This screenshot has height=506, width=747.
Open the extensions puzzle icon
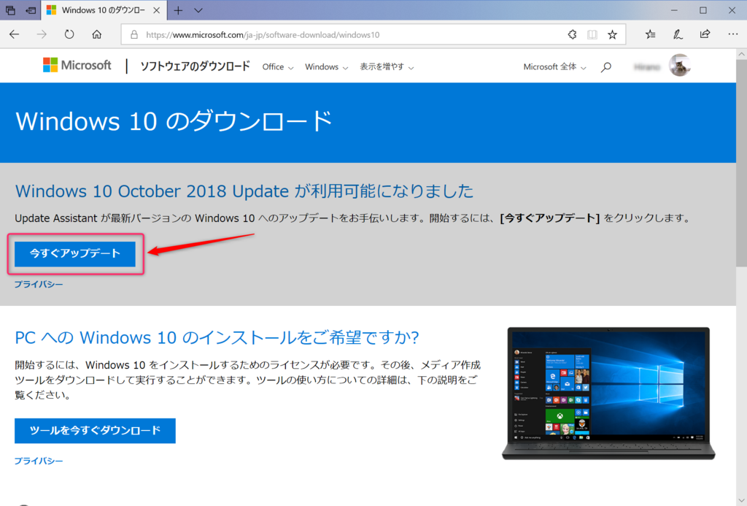(572, 34)
